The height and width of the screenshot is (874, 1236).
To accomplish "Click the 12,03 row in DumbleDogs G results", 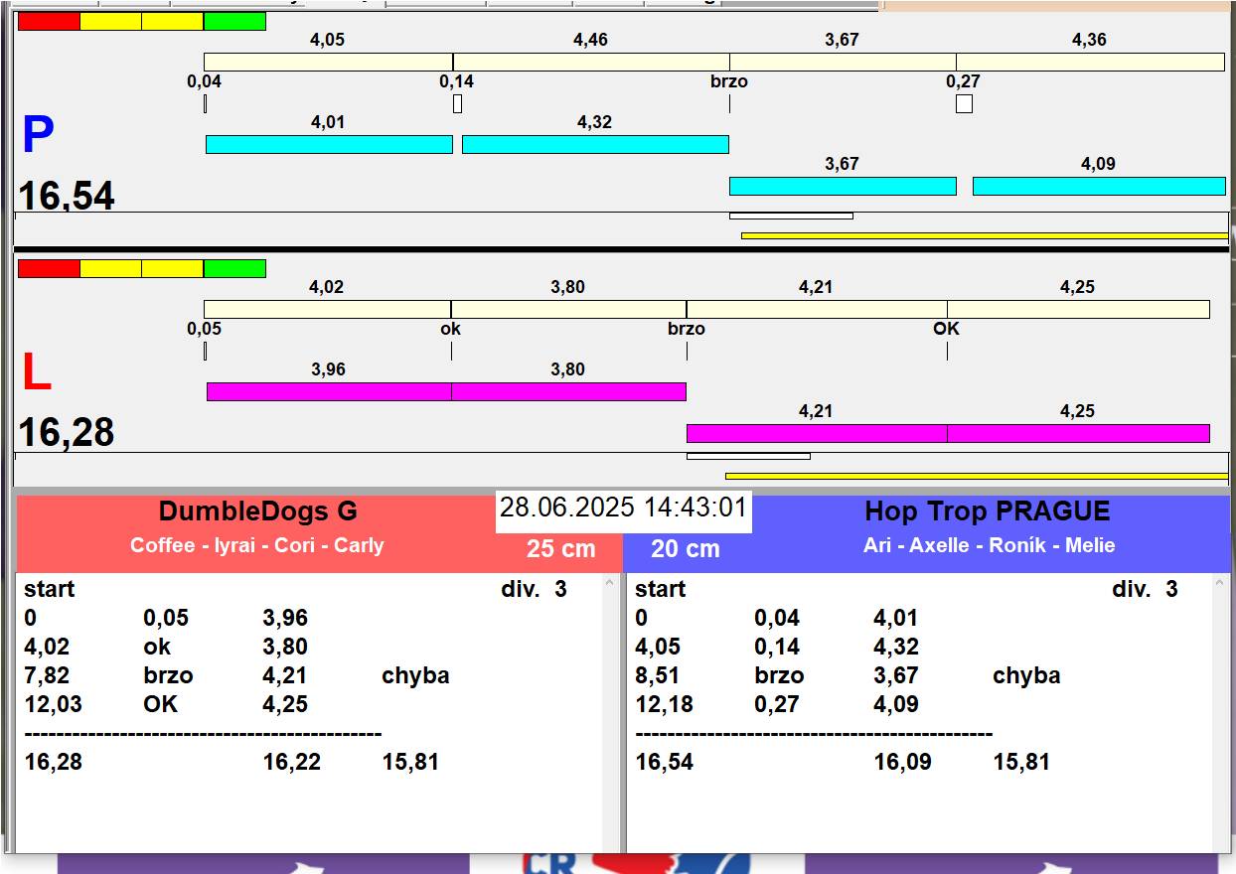I will pyautogui.click(x=166, y=704).
